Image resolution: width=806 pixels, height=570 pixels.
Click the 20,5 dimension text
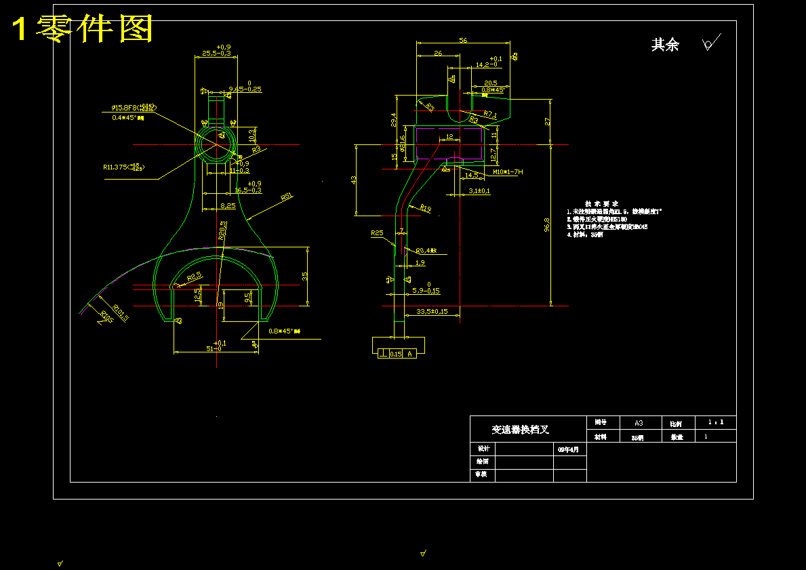(x=490, y=83)
